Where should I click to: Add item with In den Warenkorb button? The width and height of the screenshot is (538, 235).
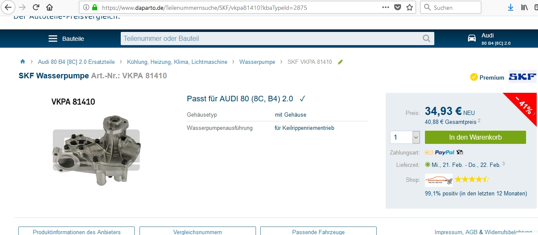click(x=475, y=137)
